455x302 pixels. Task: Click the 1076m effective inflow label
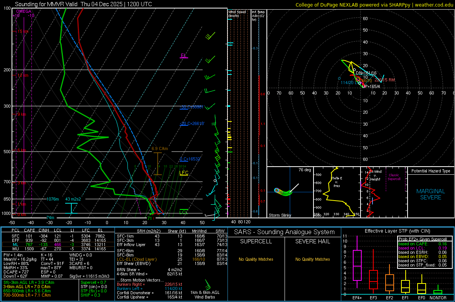52,199
